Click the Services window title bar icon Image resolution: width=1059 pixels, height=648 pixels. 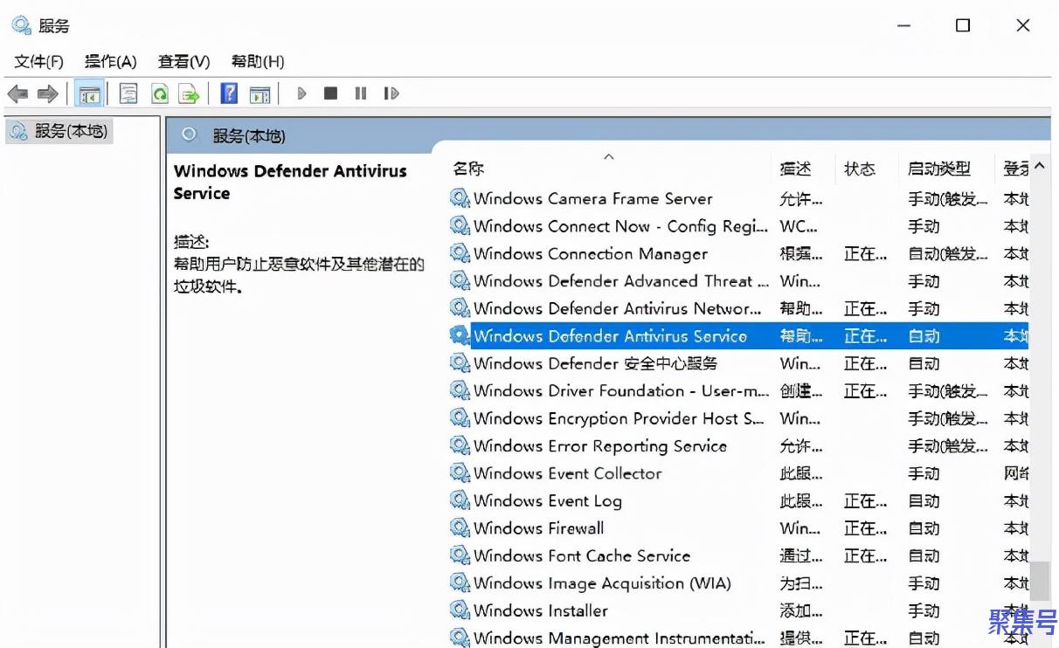20,25
